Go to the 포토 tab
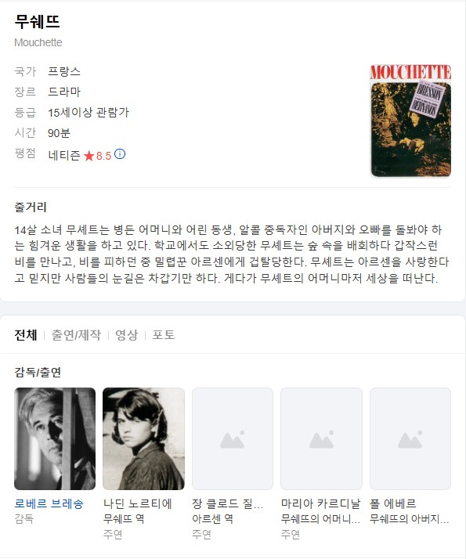 click(164, 335)
